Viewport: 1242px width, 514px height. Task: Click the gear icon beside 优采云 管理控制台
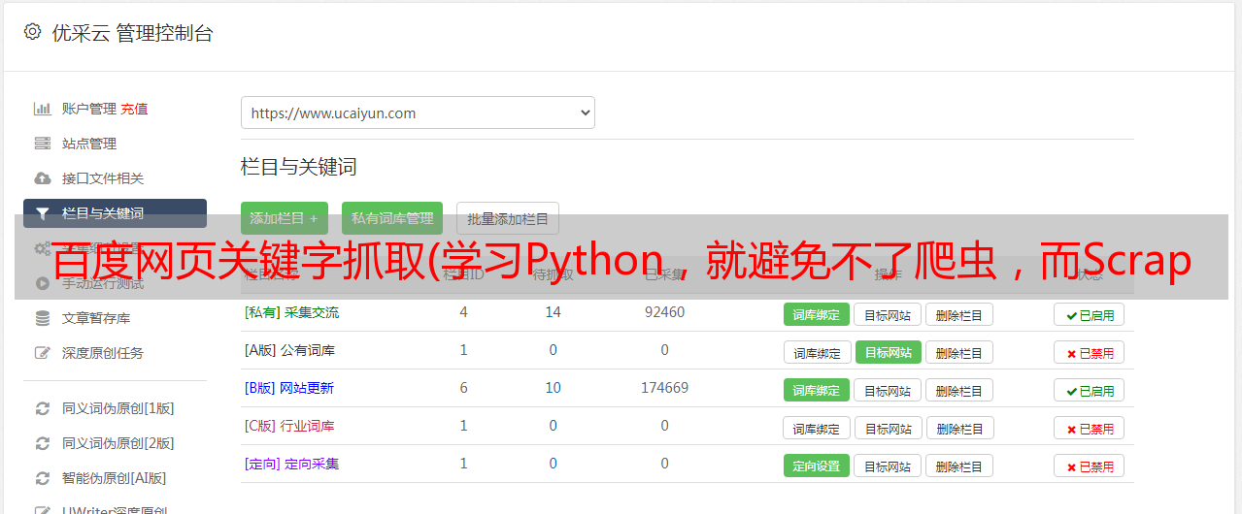pyautogui.click(x=32, y=32)
